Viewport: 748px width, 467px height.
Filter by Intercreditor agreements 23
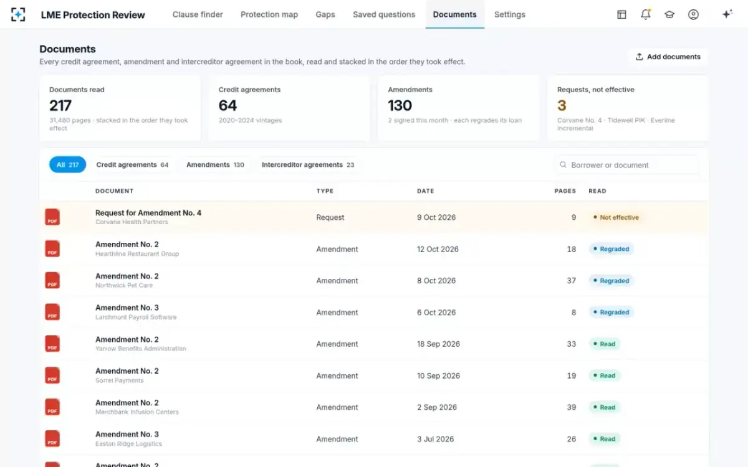click(x=308, y=165)
